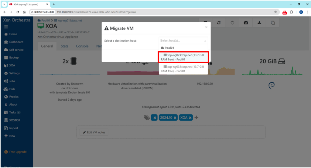Switch to the Console tab
The height and width of the screenshot is (168, 311).
click(82, 46)
